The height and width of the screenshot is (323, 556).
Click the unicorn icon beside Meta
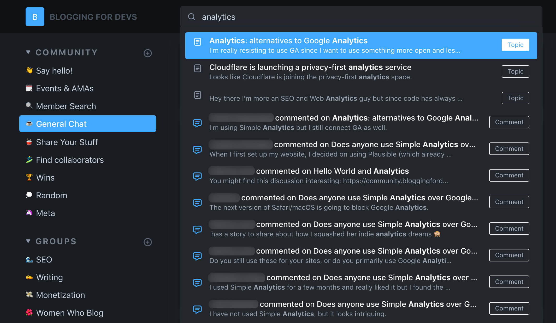pyautogui.click(x=29, y=213)
